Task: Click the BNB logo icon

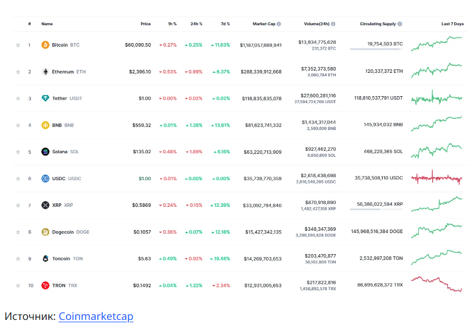Action: [45, 125]
